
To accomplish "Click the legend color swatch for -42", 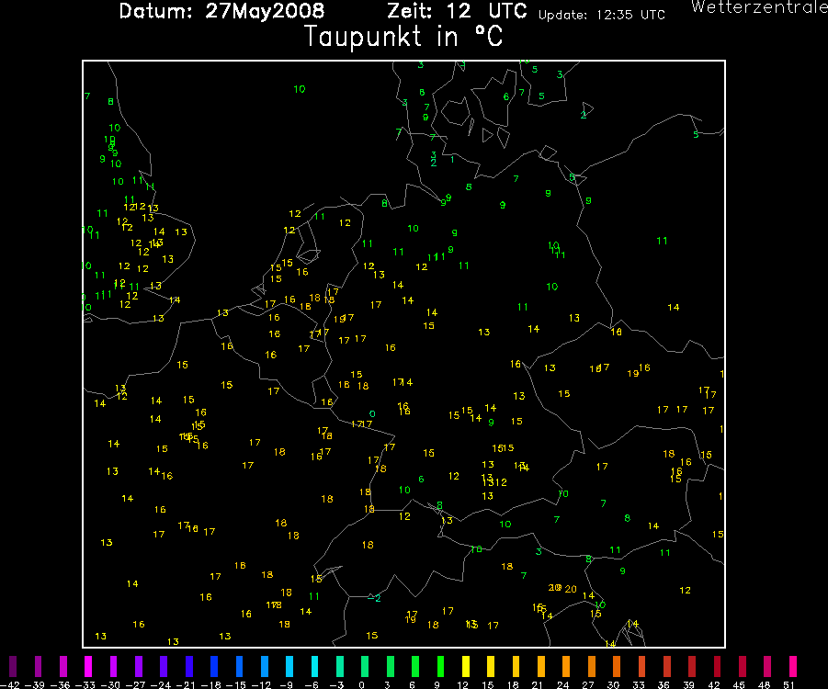I will [x=13, y=666].
